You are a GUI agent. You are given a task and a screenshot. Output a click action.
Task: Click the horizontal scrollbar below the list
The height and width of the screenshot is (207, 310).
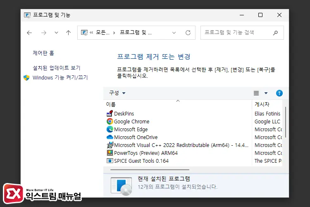tap(150, 170)
